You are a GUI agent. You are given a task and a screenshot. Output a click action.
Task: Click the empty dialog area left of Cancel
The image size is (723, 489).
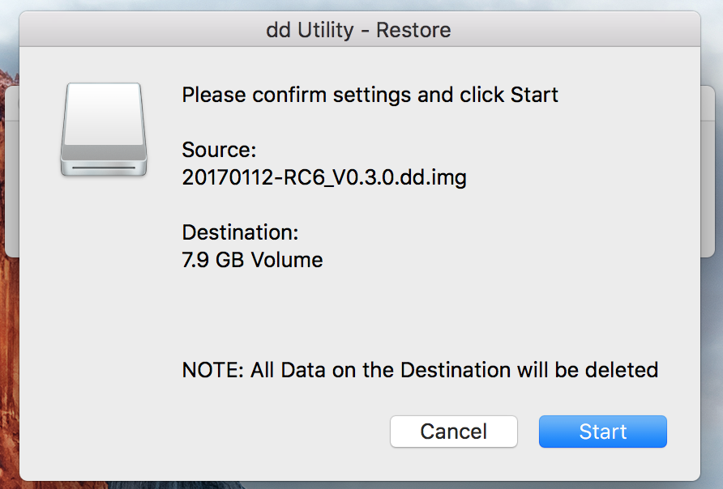[x=203, y=432]
